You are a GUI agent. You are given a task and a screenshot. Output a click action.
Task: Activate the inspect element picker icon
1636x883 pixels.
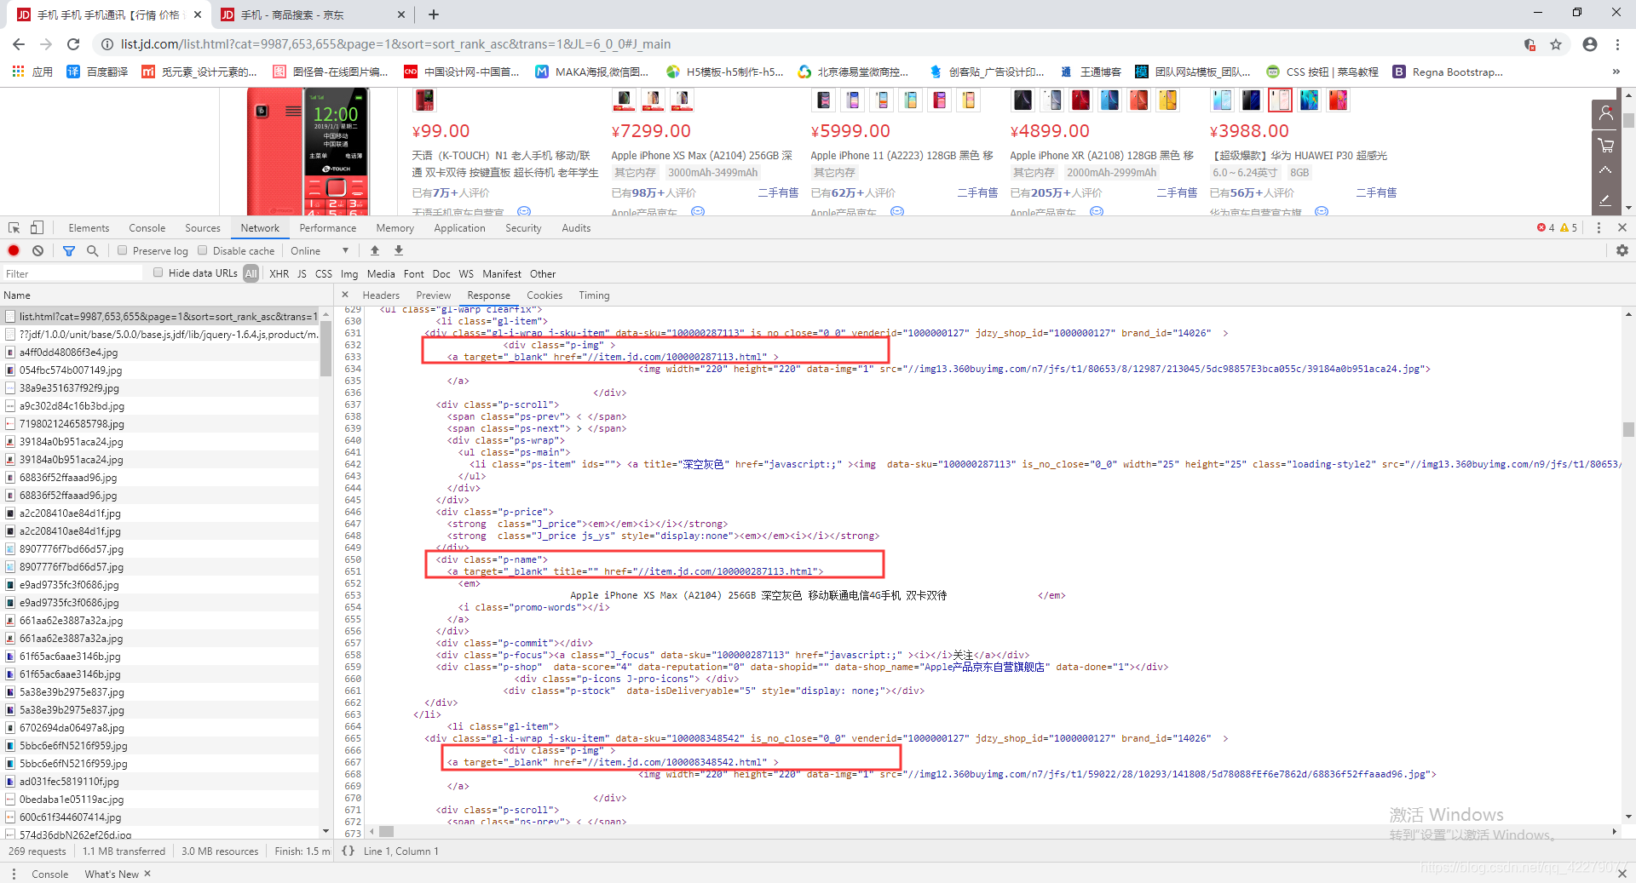14,227
